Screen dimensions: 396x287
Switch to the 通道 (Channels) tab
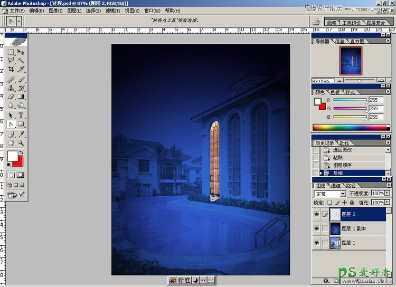(x=336, y=186)
